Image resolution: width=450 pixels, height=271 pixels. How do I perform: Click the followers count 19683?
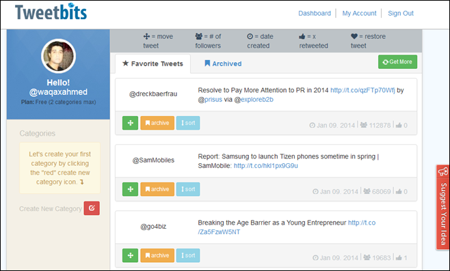[382, 257]
